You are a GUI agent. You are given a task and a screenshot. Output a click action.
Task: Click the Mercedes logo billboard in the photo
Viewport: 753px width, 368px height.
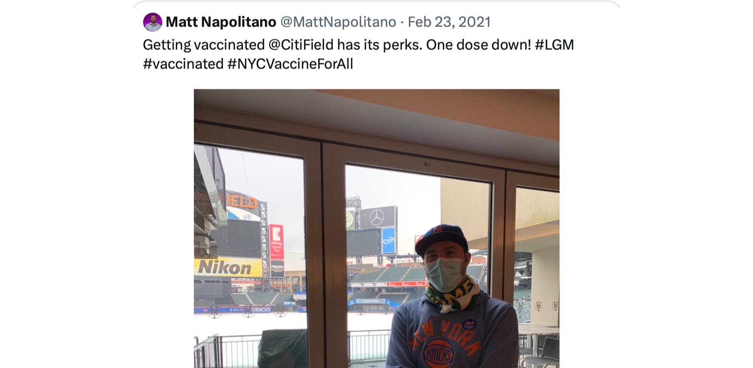point(377,217)
